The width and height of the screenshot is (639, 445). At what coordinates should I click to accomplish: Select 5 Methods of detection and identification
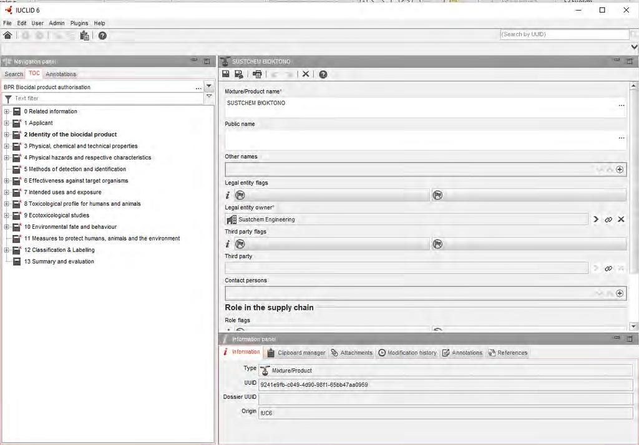pos(75,169)
